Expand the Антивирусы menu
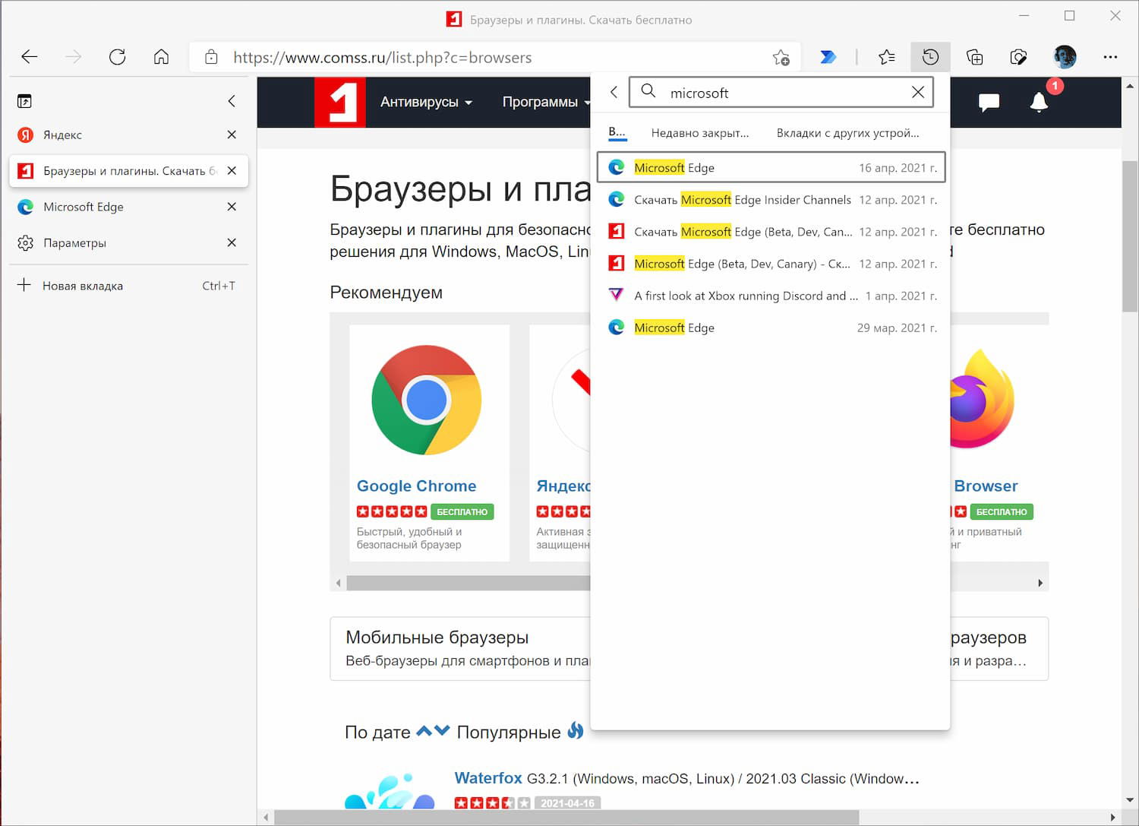 (426, 102)
